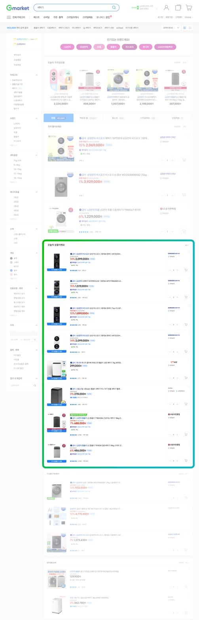Collapse the 브랜드 filter section
The width and height of the screenshot is (199, 620).
pyautogui.click(x=37, y=118)
